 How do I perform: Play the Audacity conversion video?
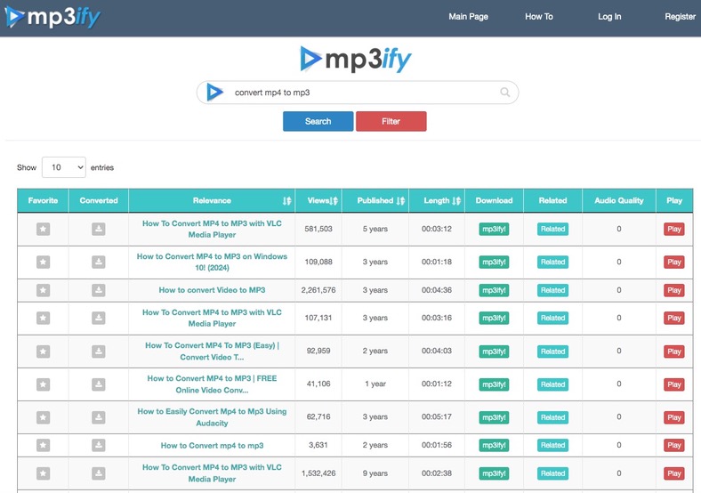673,417
